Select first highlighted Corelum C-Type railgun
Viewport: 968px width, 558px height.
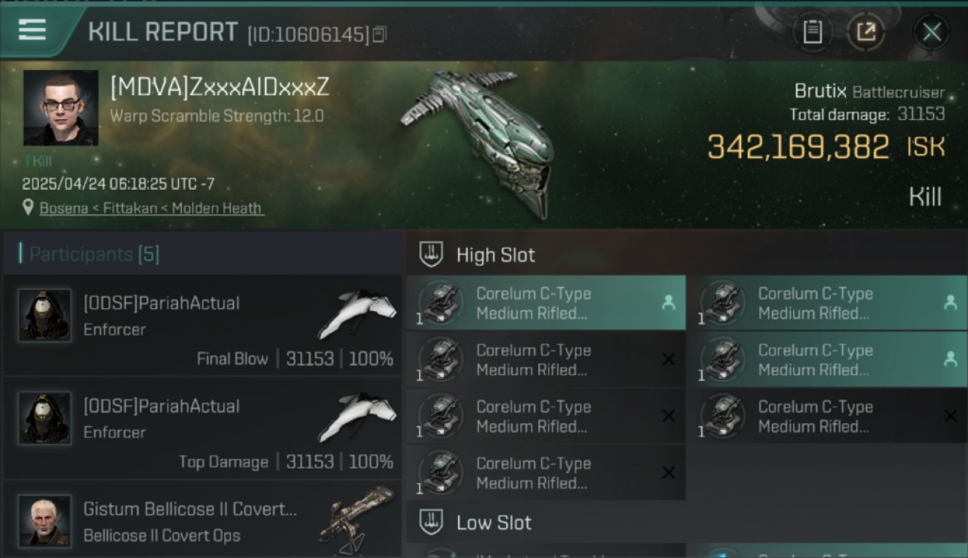click(546, 303)
